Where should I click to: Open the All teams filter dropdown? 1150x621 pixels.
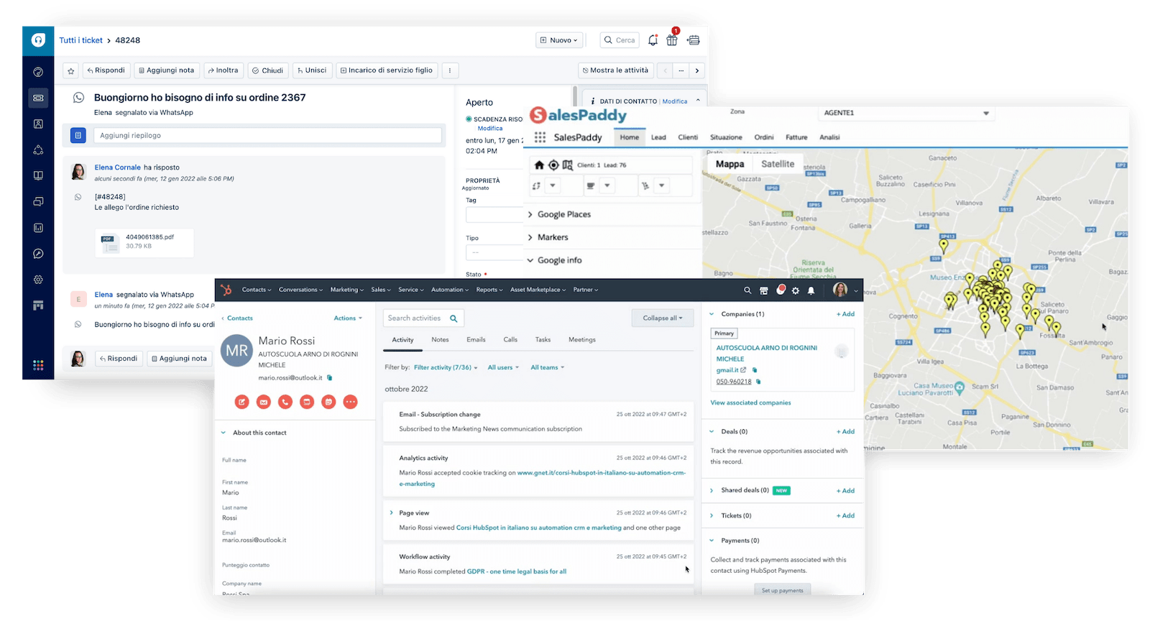tap(548, 367)
